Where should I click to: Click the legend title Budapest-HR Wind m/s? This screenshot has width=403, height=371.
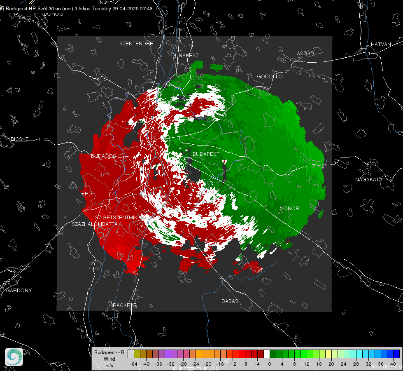click(109, 359)
